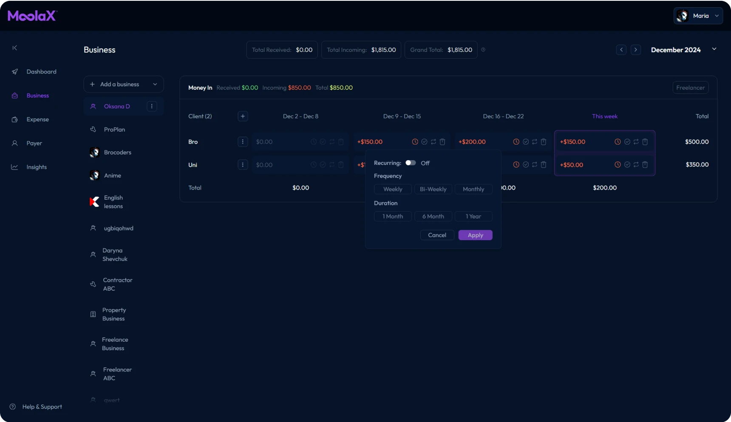731x422 pixels.
Task: Click the checkmark icon for Bro +$200.00 entry
Action: (526, 142)
